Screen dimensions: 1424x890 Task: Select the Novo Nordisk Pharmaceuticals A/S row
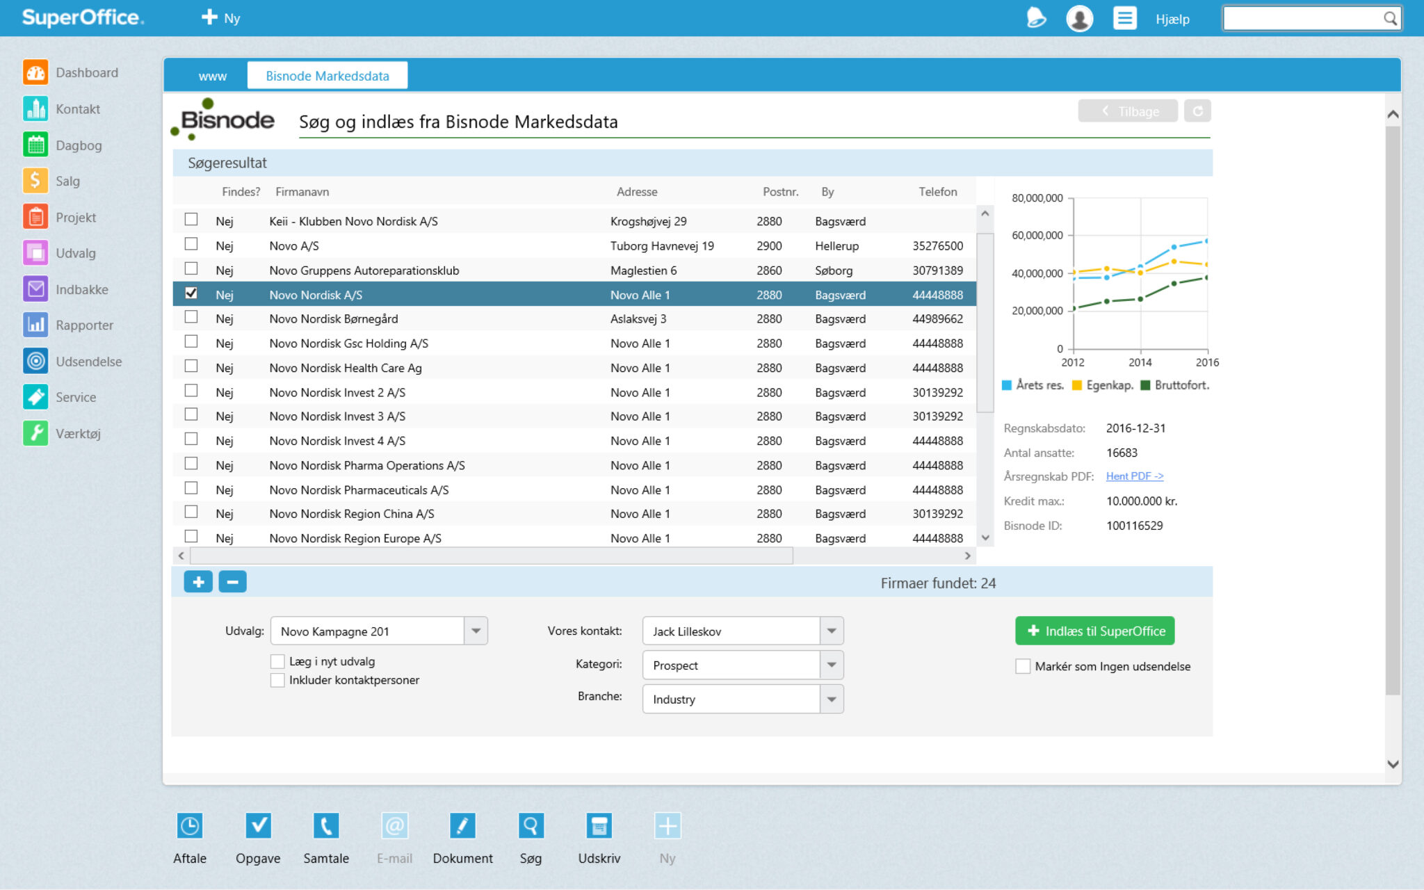[574, 489]
